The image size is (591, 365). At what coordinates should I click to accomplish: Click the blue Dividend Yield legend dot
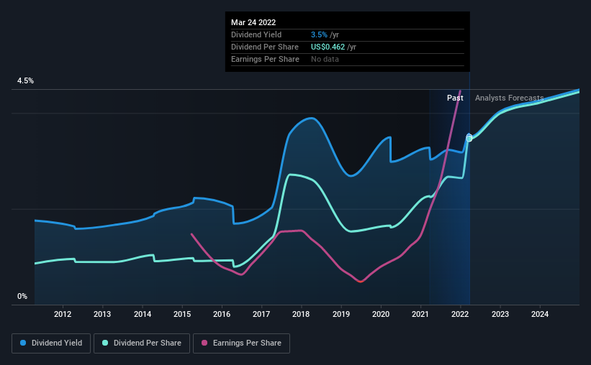[23, 343]
